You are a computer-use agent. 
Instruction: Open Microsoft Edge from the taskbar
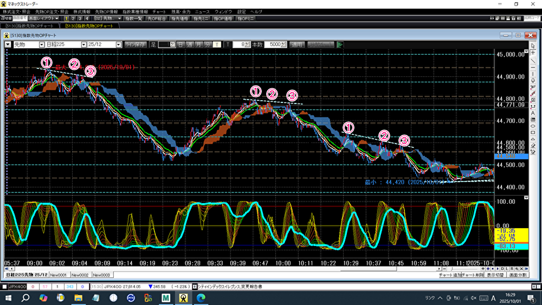click(201, 298)
